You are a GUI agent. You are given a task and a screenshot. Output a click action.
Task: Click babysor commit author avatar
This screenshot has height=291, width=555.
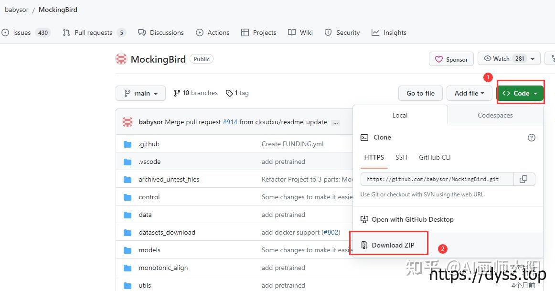(x=128, y=122)
